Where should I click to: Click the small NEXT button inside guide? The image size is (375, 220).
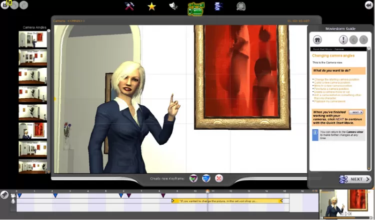tap(356, 112)
